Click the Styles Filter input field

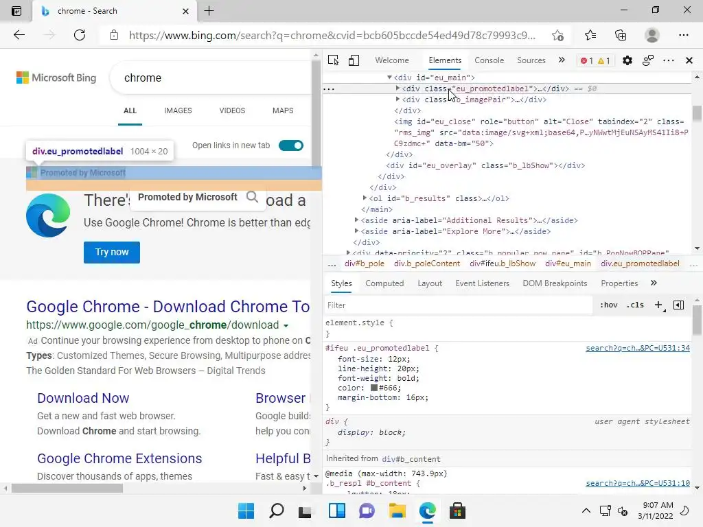(x=457, y=305)
